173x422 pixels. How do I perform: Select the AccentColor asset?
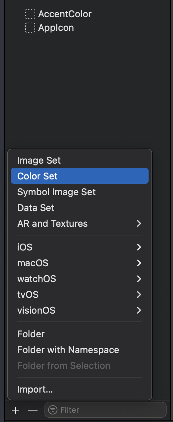[x=65, y=14]
